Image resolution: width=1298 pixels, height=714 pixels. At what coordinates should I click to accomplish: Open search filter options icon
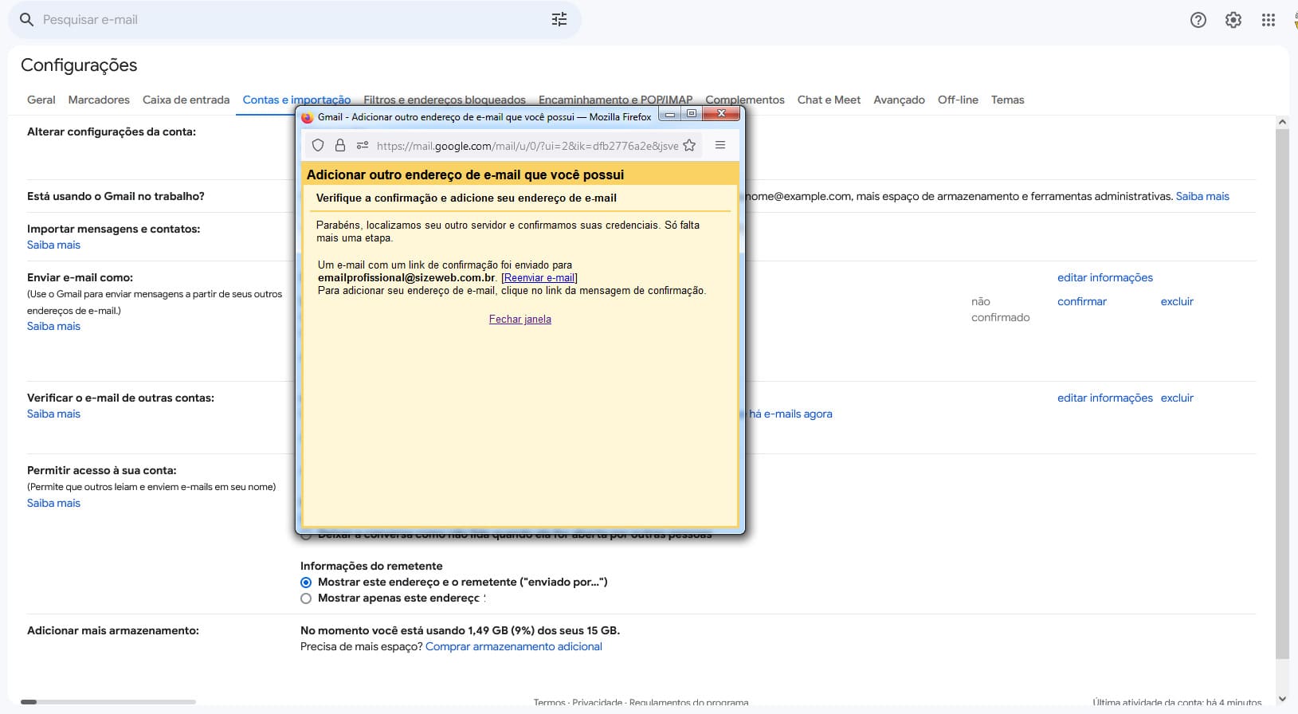pos(559,20)
